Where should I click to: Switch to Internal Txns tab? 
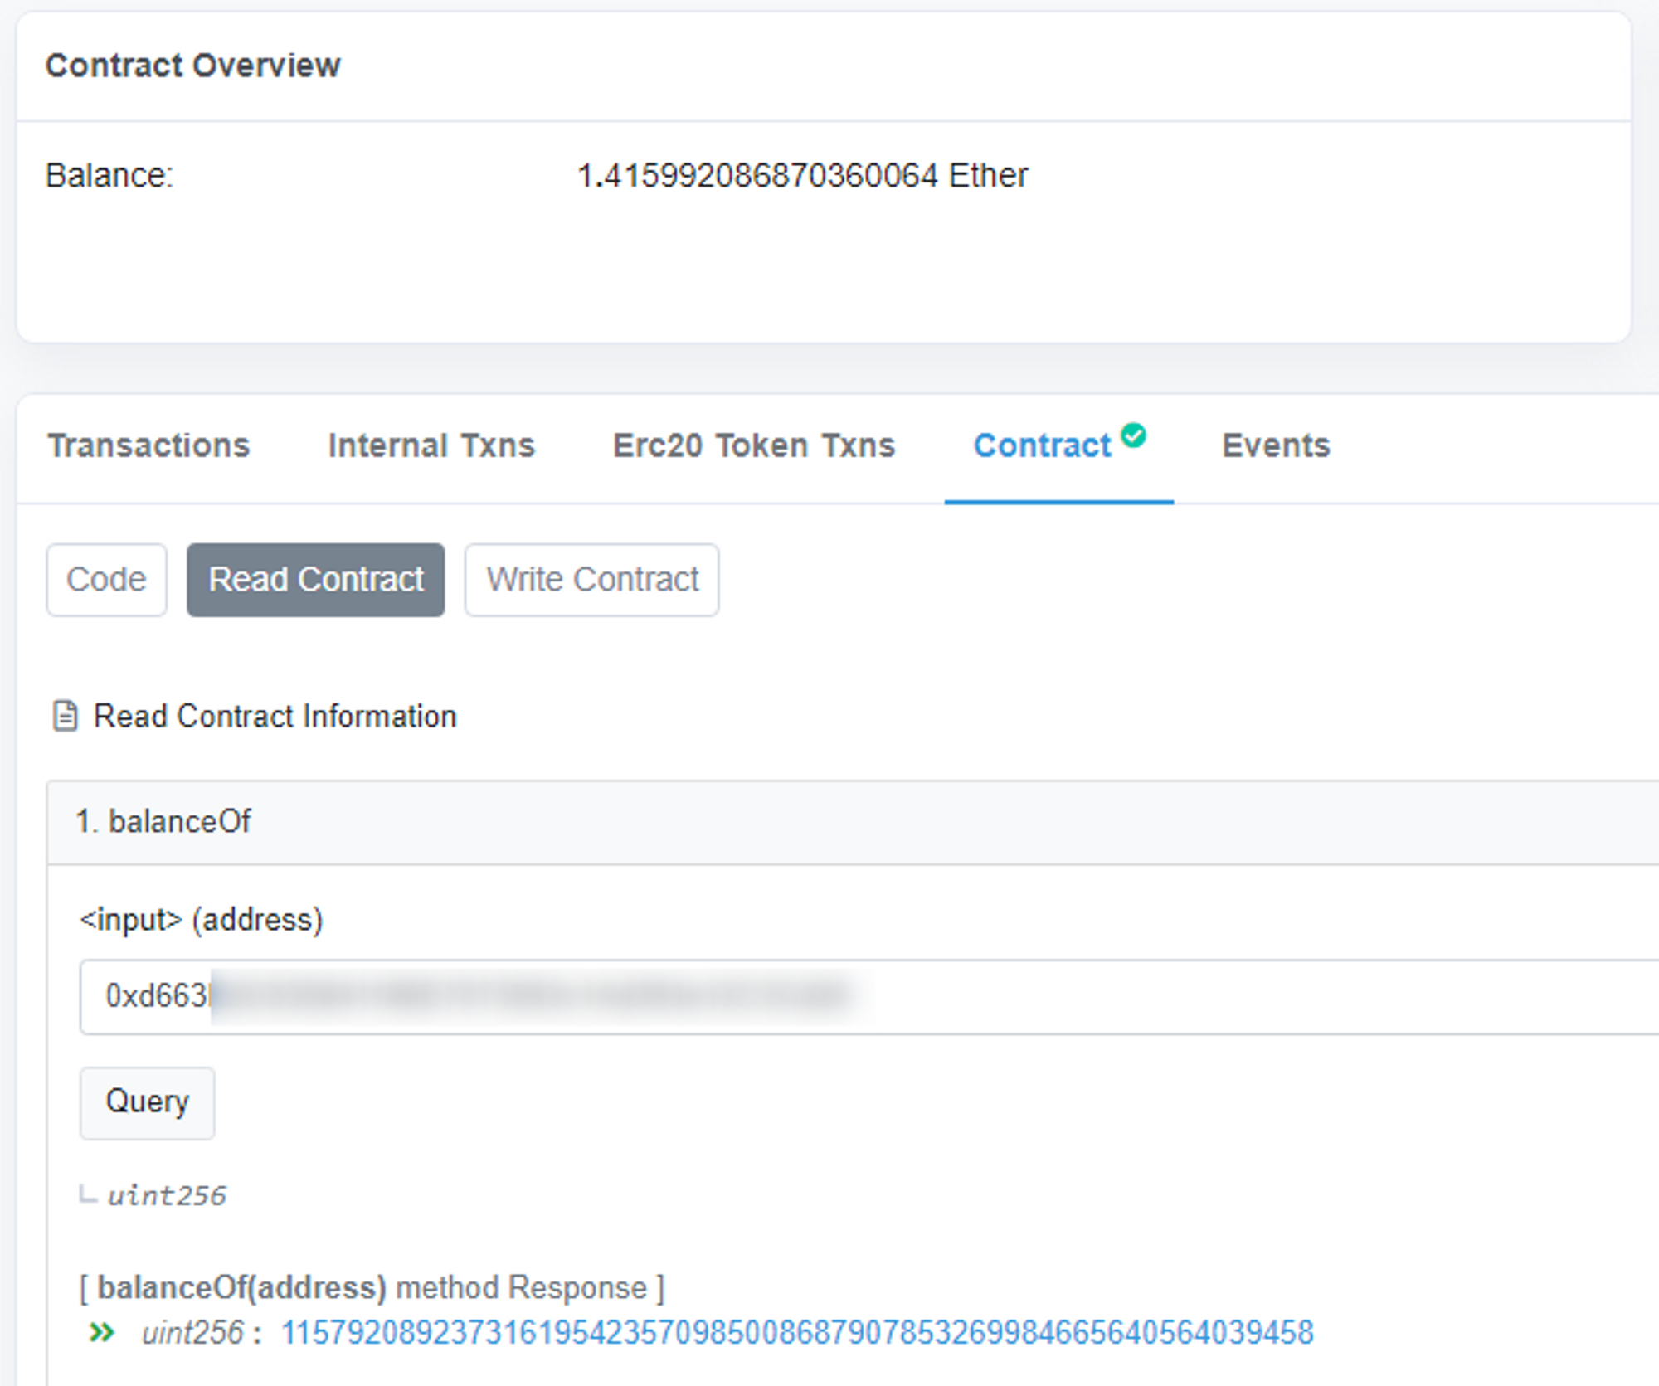click(x=431, y=446)
